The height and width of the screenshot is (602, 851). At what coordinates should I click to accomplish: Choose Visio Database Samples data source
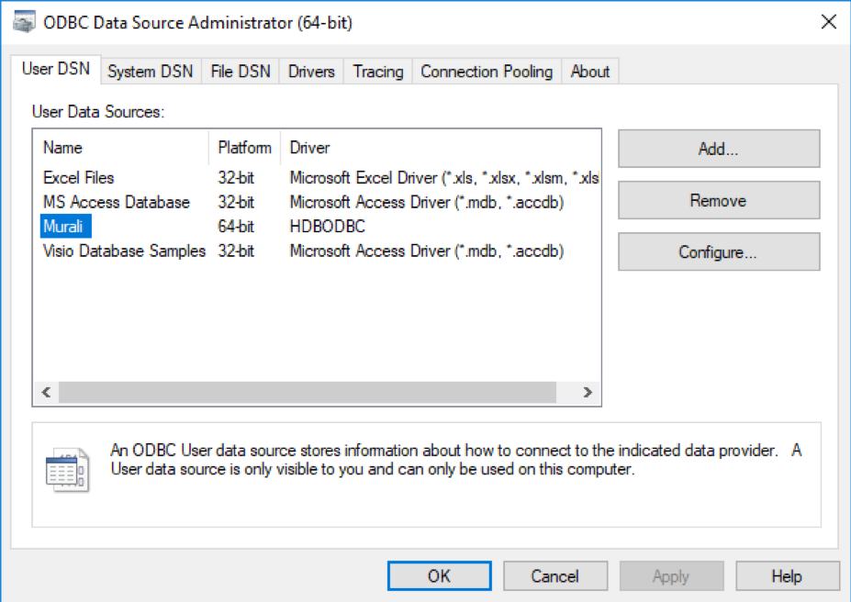click(124, 251)
